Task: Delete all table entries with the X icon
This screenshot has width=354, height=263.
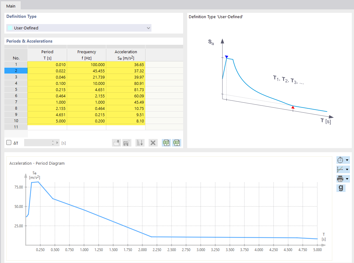Action: pos(153,143)
